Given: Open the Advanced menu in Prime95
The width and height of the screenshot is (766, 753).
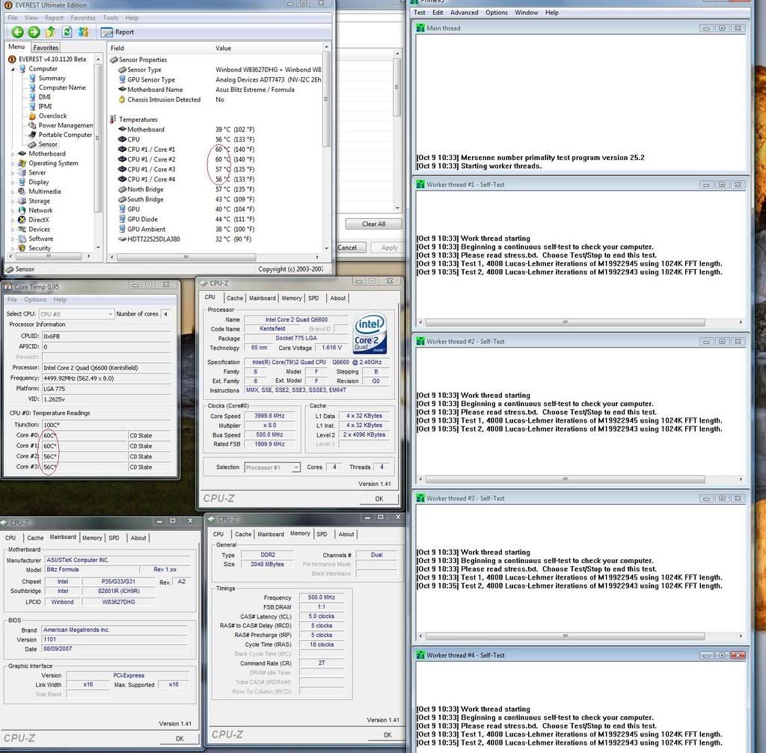Looking at the screenshot, I should pyautogui.click(x=464, y=13).
